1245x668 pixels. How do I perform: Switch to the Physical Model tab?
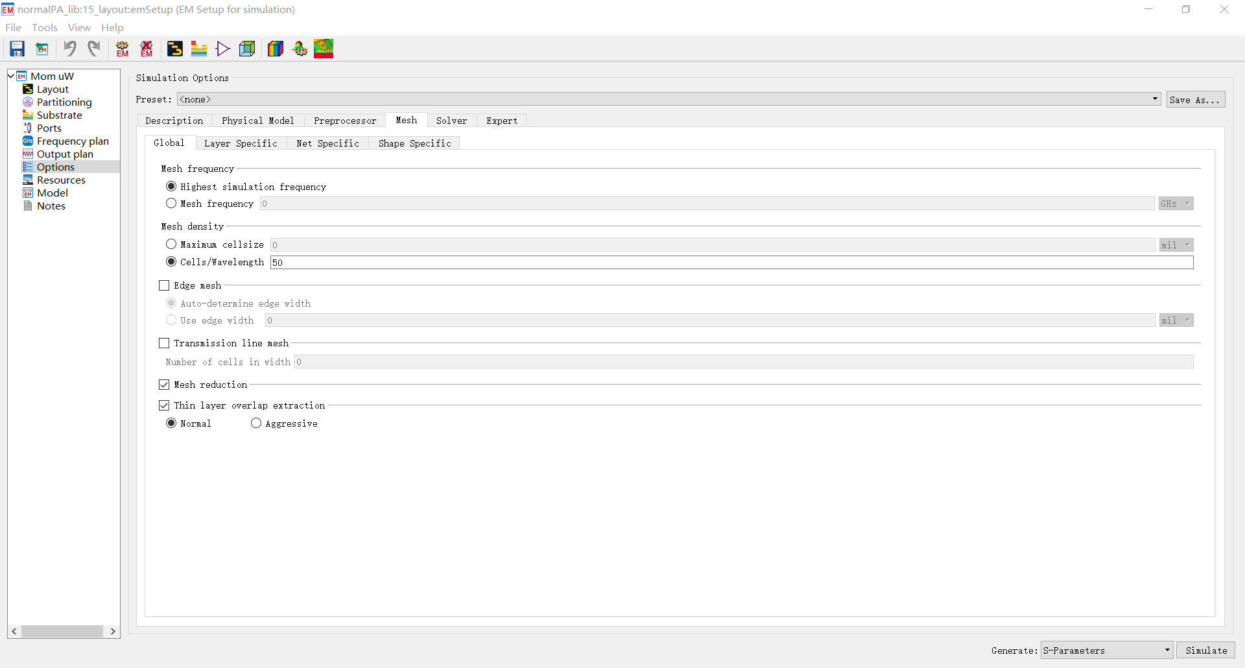[x=258, y=121]
